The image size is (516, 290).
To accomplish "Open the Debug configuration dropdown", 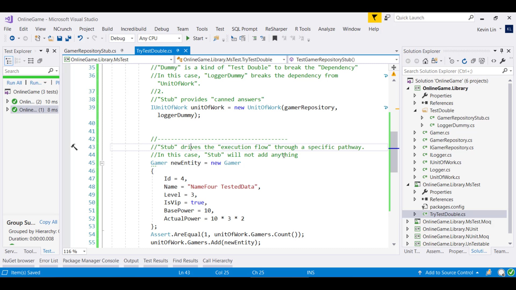I will [132, 38].
